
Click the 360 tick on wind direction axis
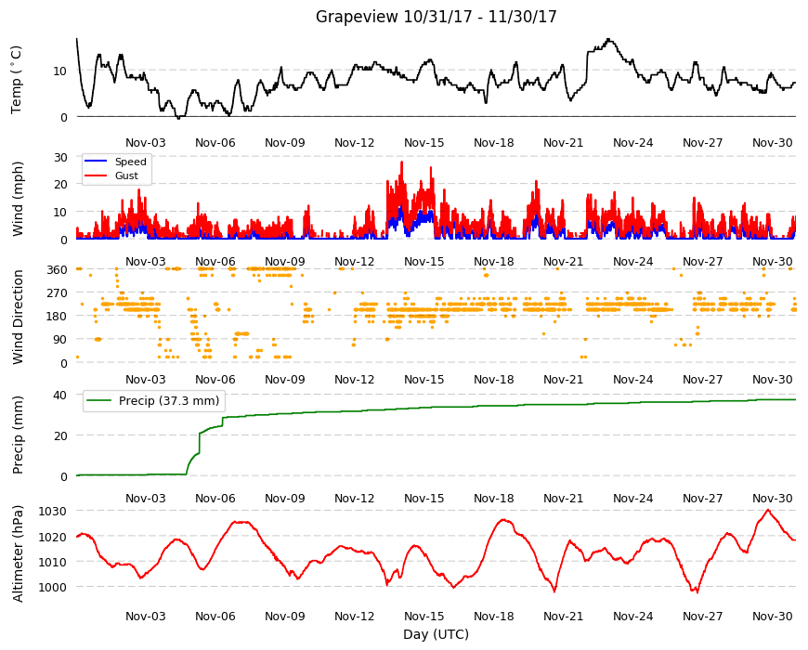pos(57,269)
